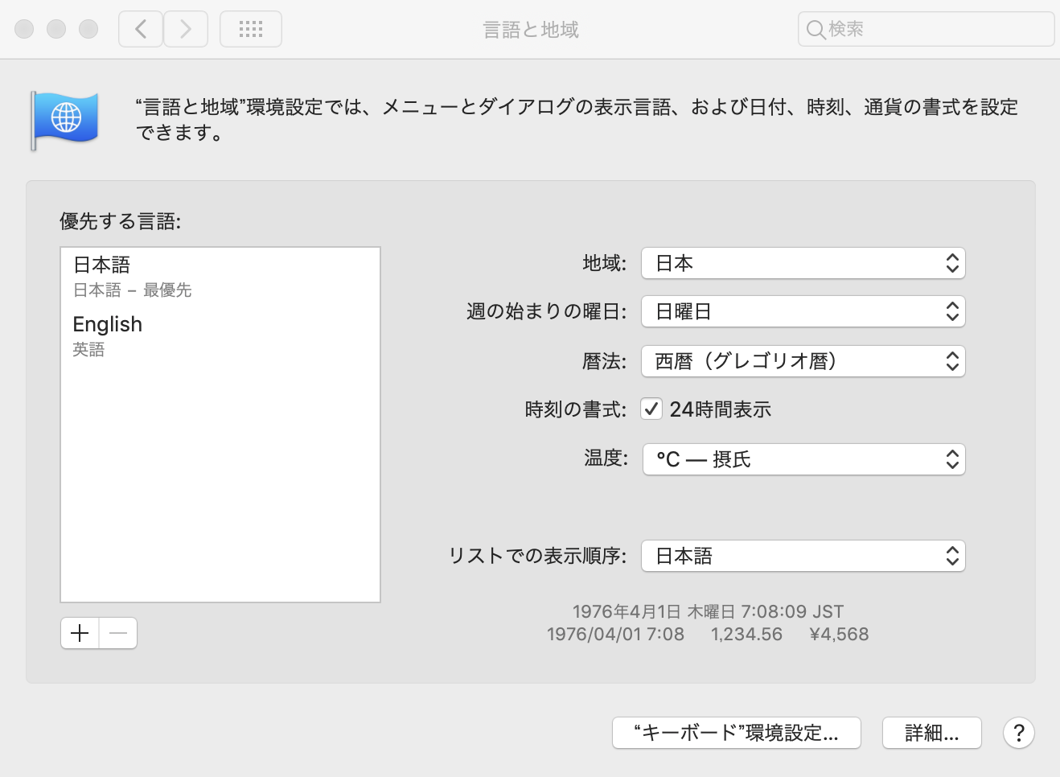Image resolution: width=1060 pixels, height=777 pixels.
Task: Click the plus button to add language
Action: pos(80,633)
